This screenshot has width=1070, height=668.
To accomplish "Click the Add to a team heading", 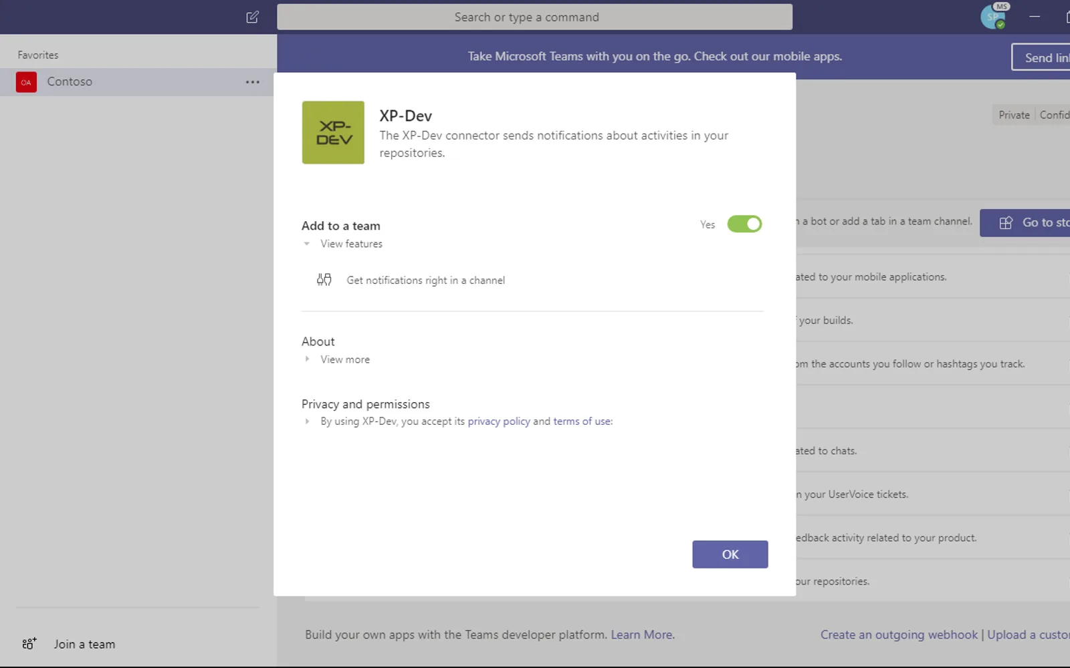I will click(341, 226).
